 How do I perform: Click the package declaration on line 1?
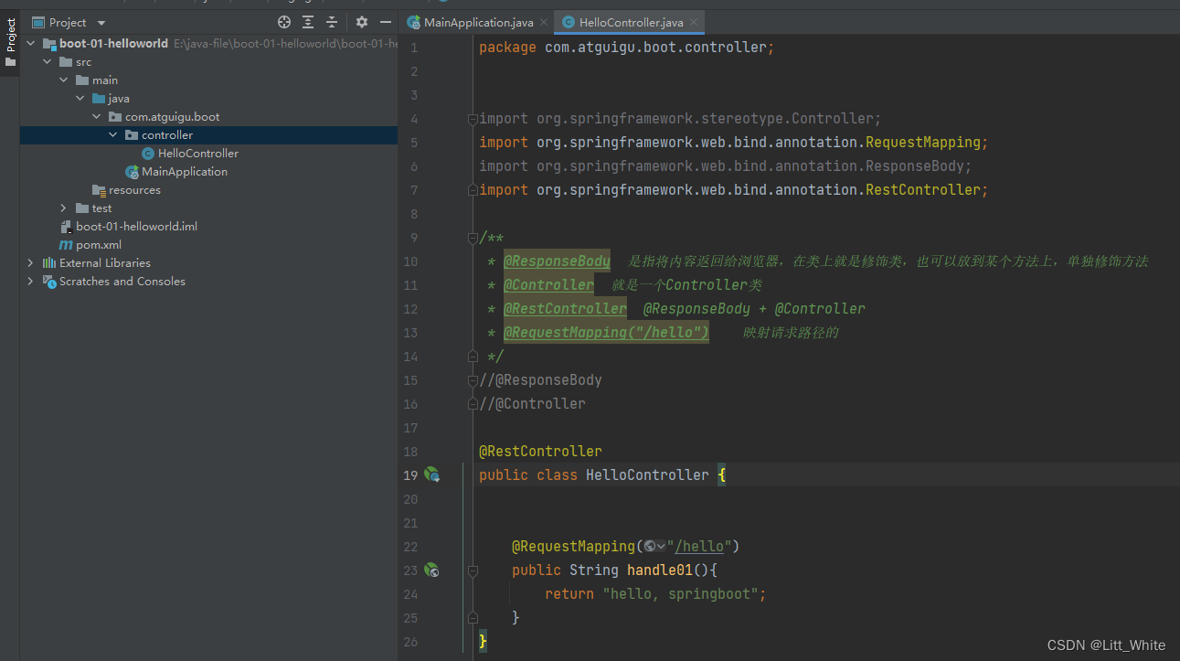tap(626, 47)
